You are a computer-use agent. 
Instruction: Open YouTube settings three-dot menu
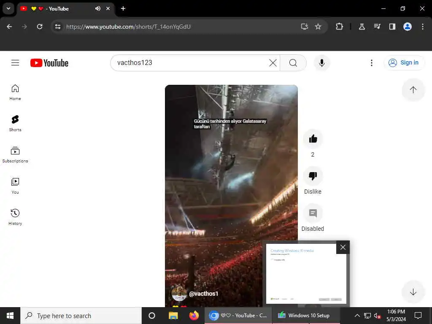371,63
